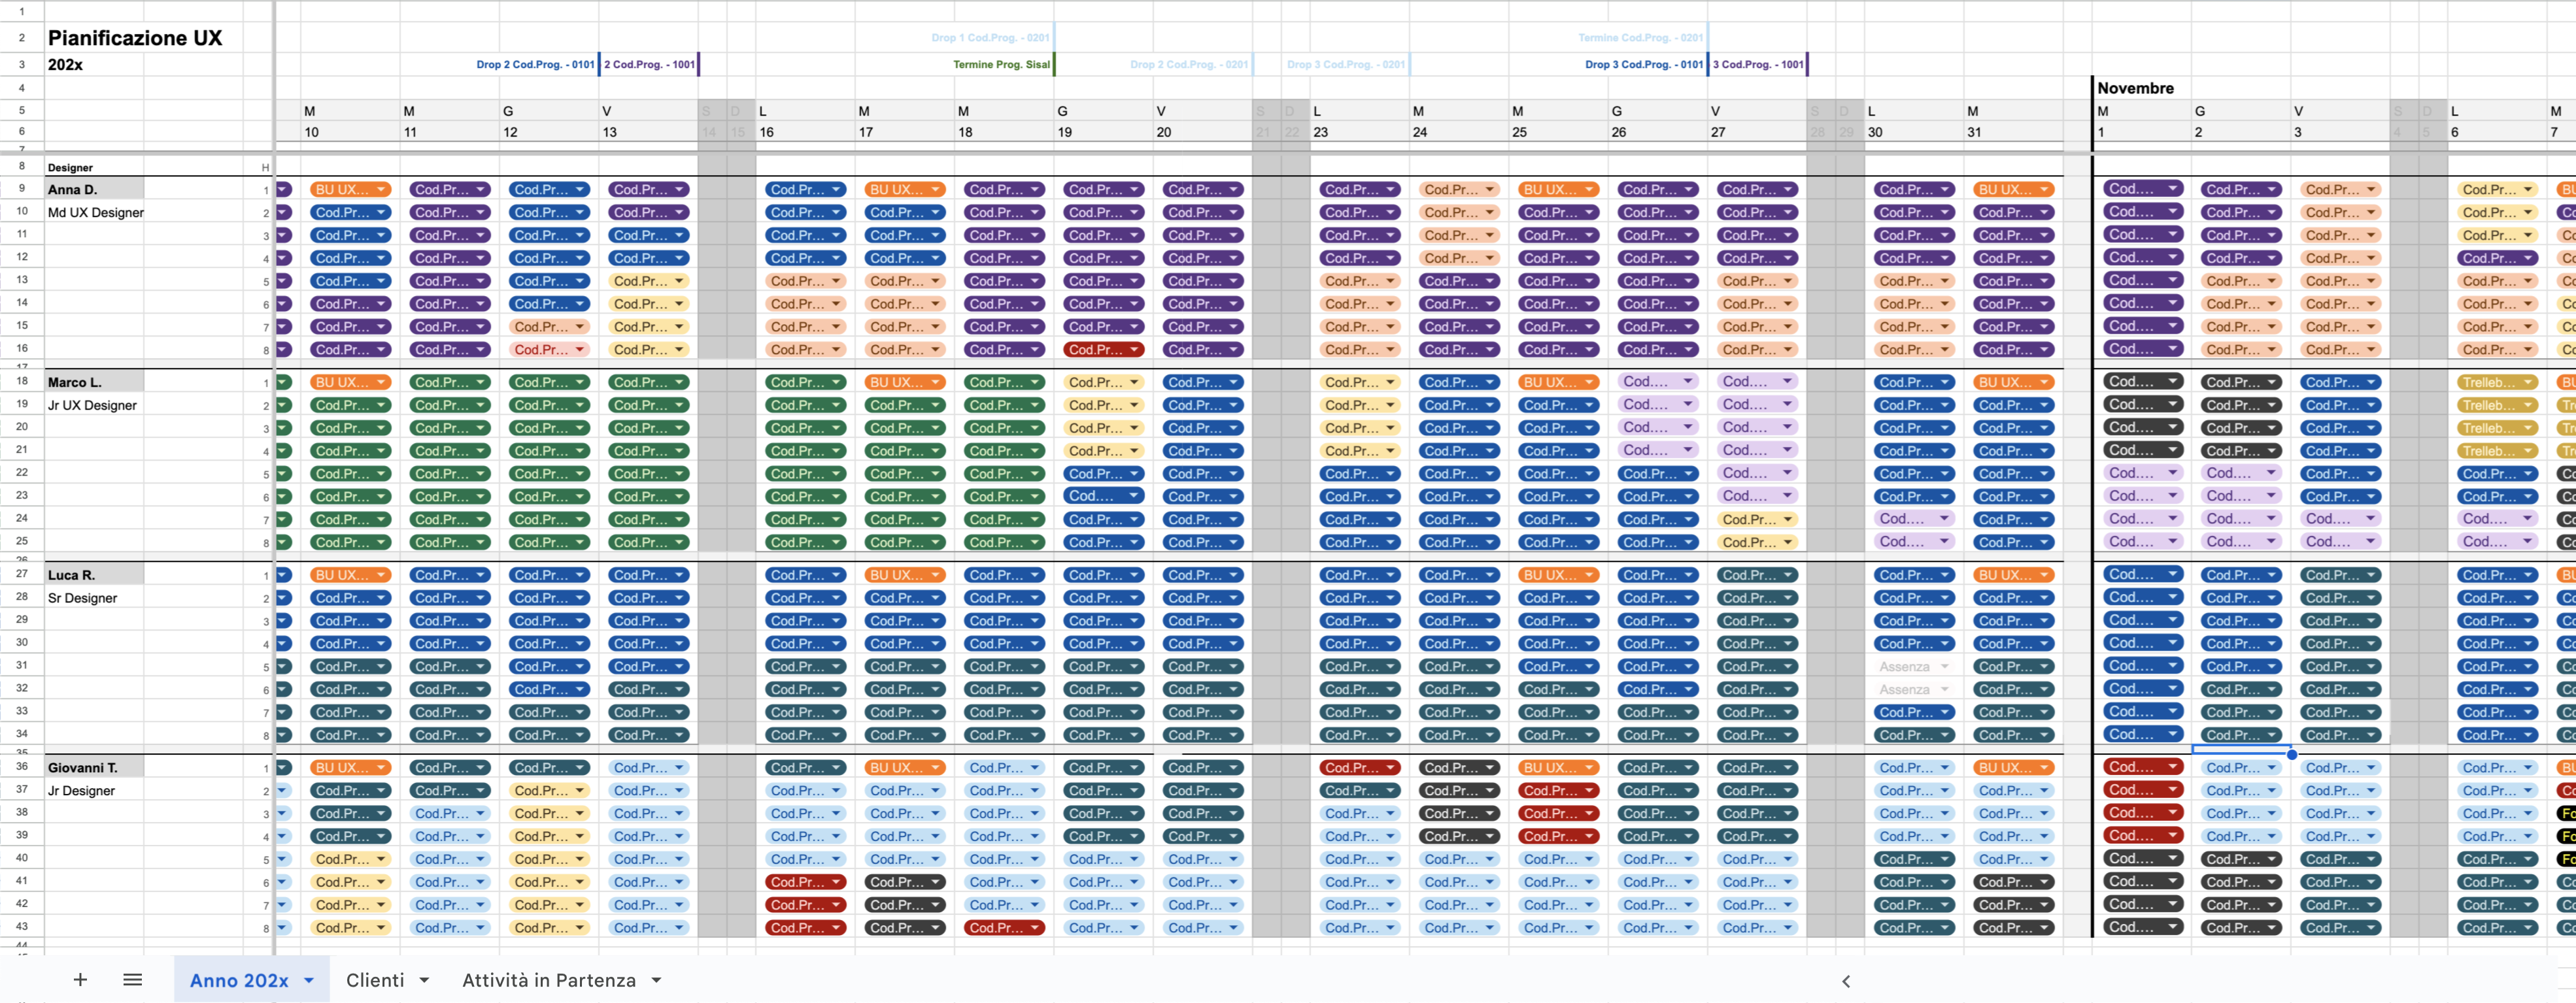Click Drop 3 Cod.Prog. - 0101 milestone
This screenshot has width=2576, height=1003.
pos(1643,64)
